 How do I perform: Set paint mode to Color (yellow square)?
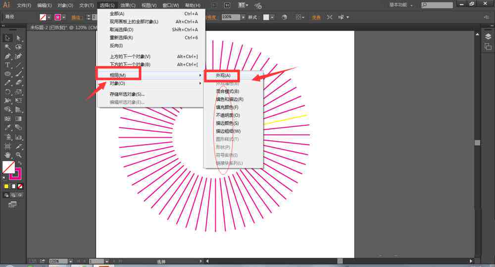coord(6,186)
